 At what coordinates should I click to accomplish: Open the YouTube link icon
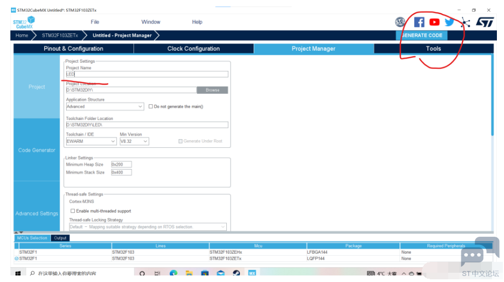click(434, 22)
